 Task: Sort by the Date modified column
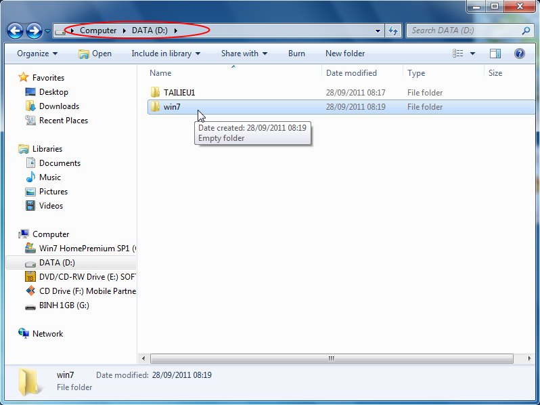(351, 73)
